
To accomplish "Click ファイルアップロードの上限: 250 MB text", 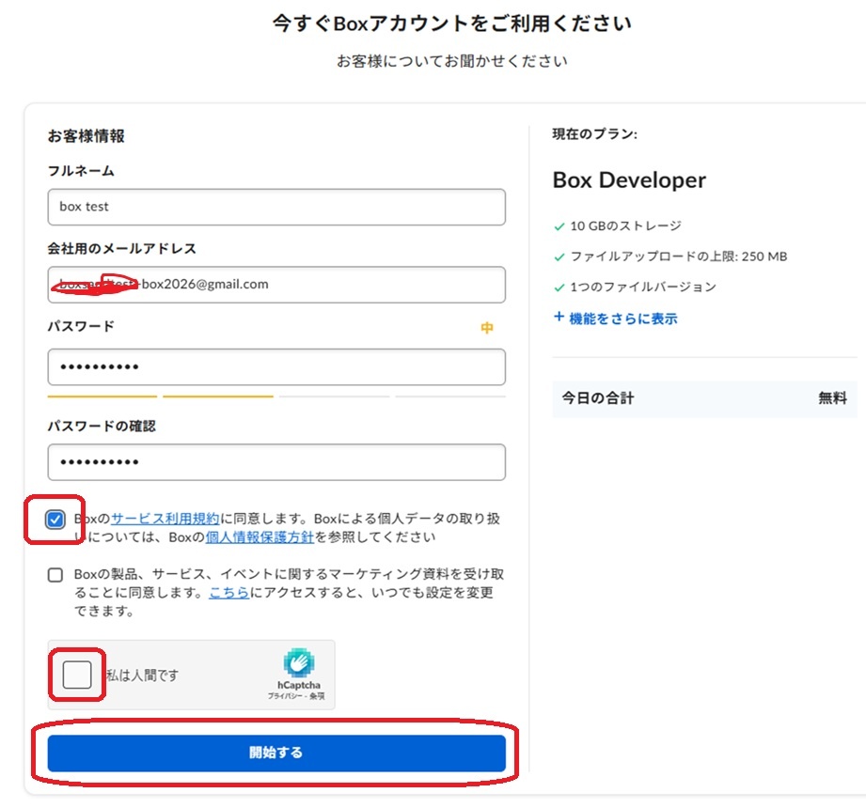I will (x=679, y=256).
